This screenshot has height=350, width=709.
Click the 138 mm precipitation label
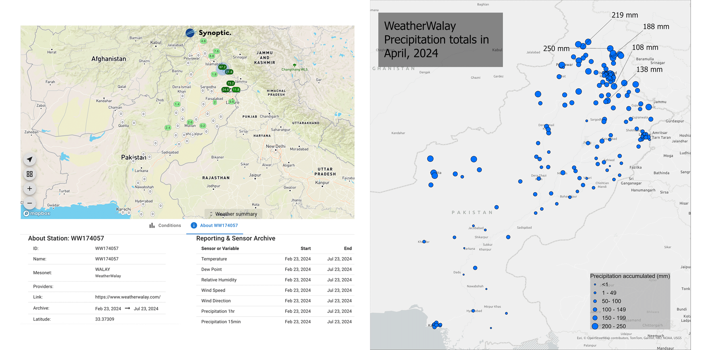pyautogui.click(x=649, y=69)
